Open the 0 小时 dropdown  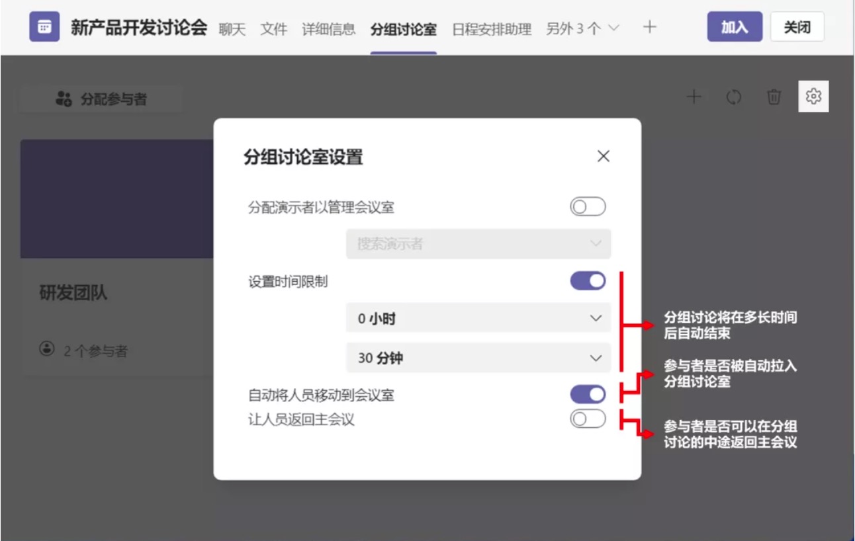[x=478, y=318]
